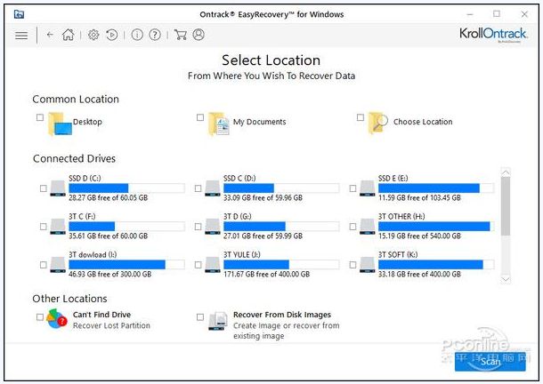Click the shopping cart icon

[181, 35]
